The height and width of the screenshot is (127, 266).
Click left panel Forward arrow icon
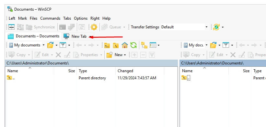91,45
